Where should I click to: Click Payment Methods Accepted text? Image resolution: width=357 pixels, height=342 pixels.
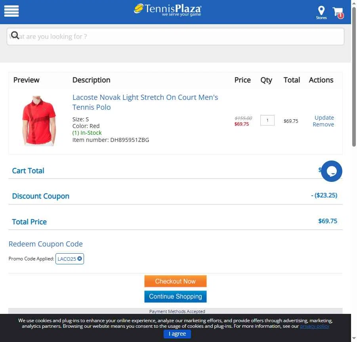coord(177,311)
